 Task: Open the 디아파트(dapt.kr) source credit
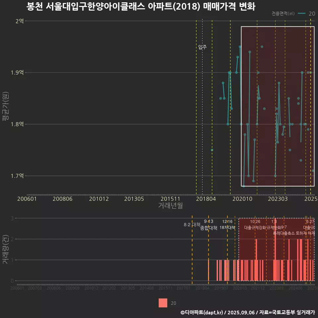[x=202, y=312]
